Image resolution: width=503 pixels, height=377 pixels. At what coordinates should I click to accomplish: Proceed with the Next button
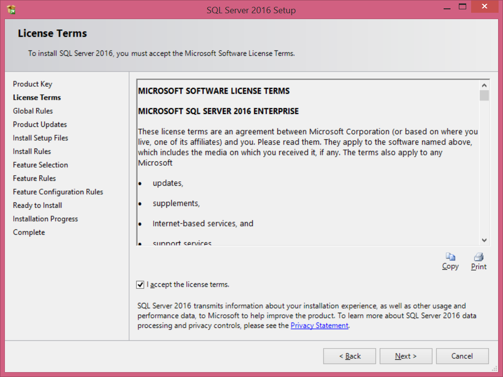pos(406,356)
